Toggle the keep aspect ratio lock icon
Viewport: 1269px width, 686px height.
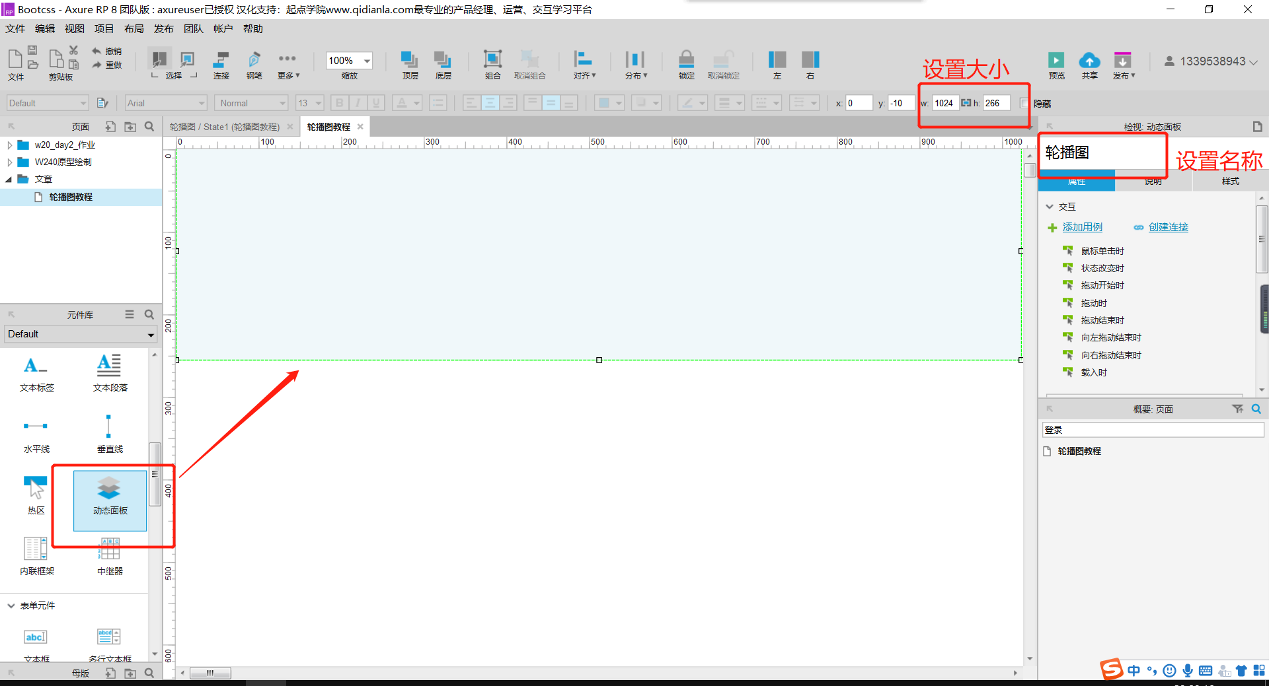[x=966, y=103]
